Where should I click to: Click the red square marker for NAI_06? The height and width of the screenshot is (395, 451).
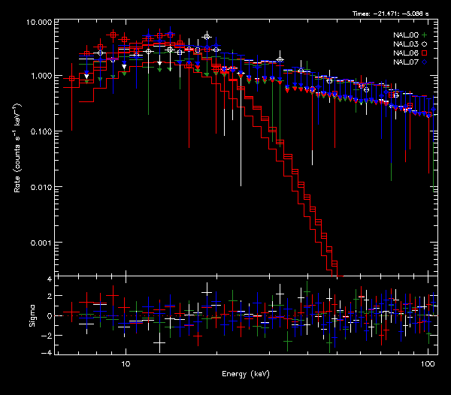(x=424, y=53)
